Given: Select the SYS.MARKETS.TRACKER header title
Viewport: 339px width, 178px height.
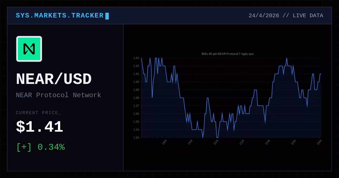Looking at the screenshot, I should coord(60,16).
